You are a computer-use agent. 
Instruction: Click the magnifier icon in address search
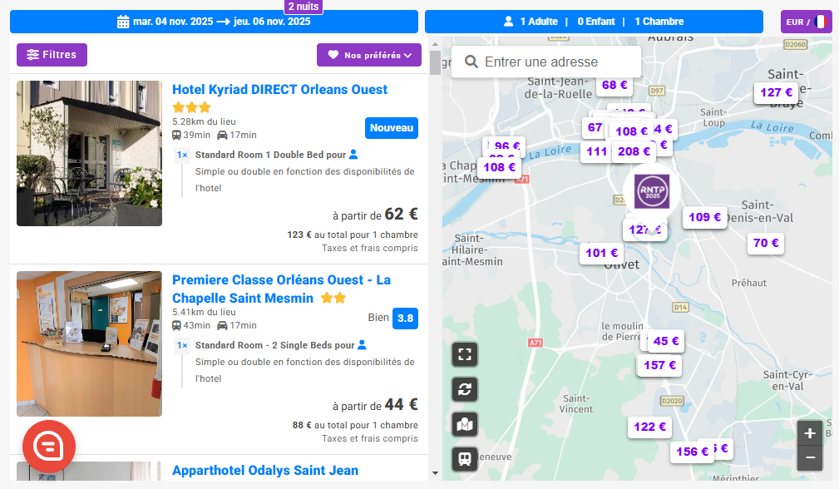(x=471, y=62)
